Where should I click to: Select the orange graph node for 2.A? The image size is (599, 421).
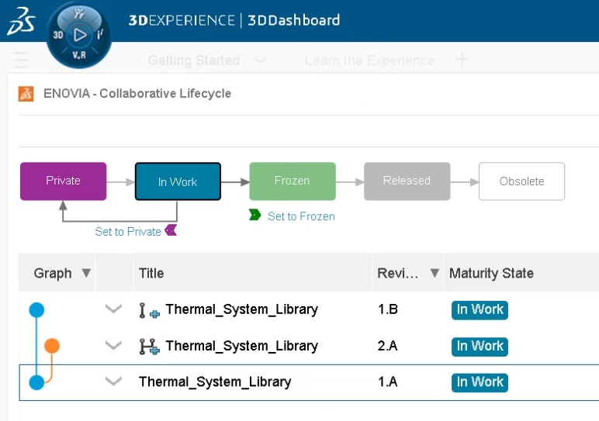point(52,346)
